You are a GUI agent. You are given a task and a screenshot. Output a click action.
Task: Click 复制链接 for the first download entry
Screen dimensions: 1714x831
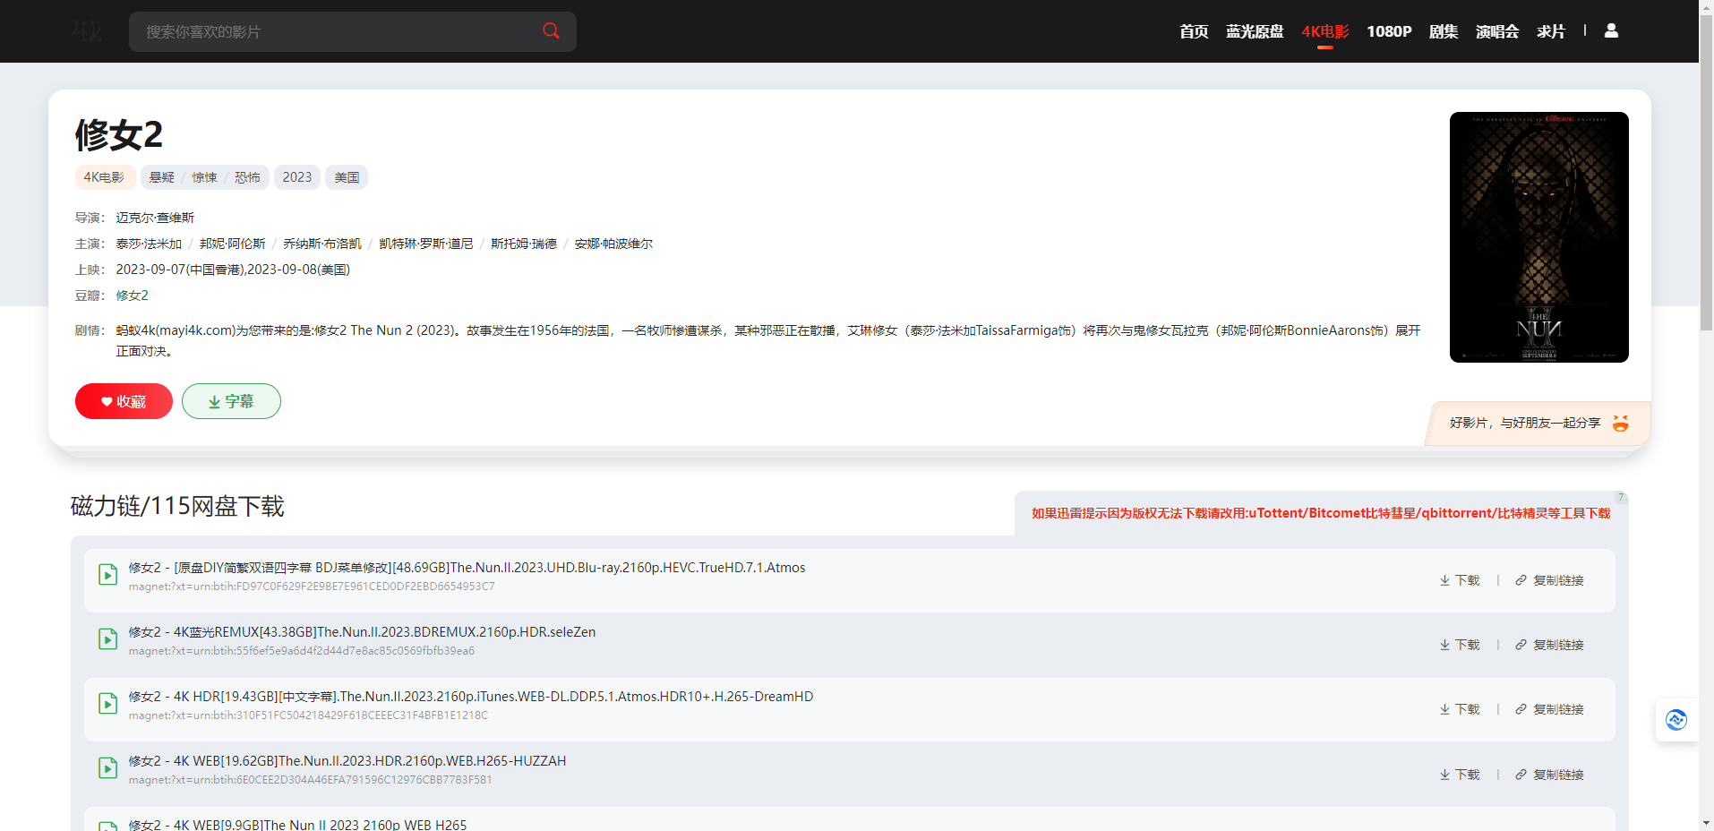click(x=1558, y=579)
